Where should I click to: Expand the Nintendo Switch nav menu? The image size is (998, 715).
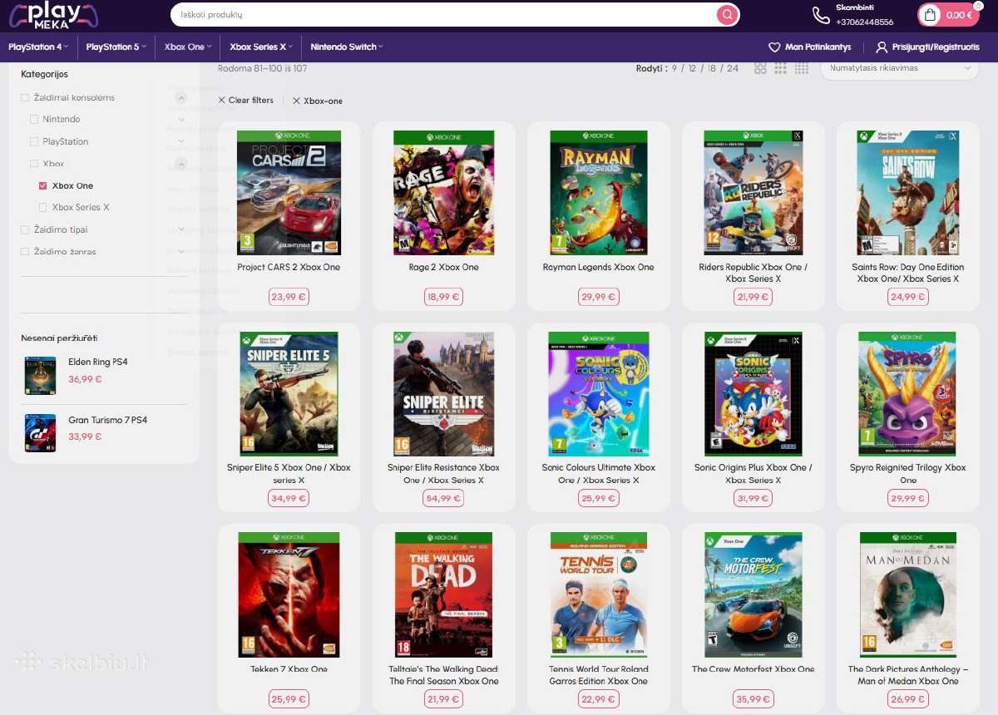(347, 47)
